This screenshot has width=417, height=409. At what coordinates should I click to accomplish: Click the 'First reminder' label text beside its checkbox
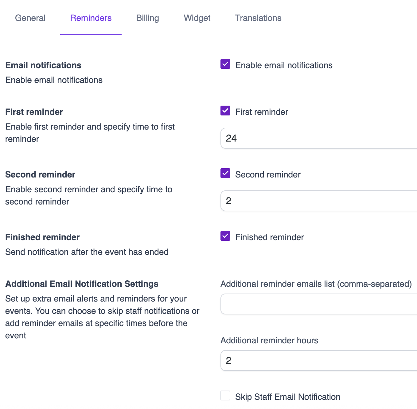point(262,112)
